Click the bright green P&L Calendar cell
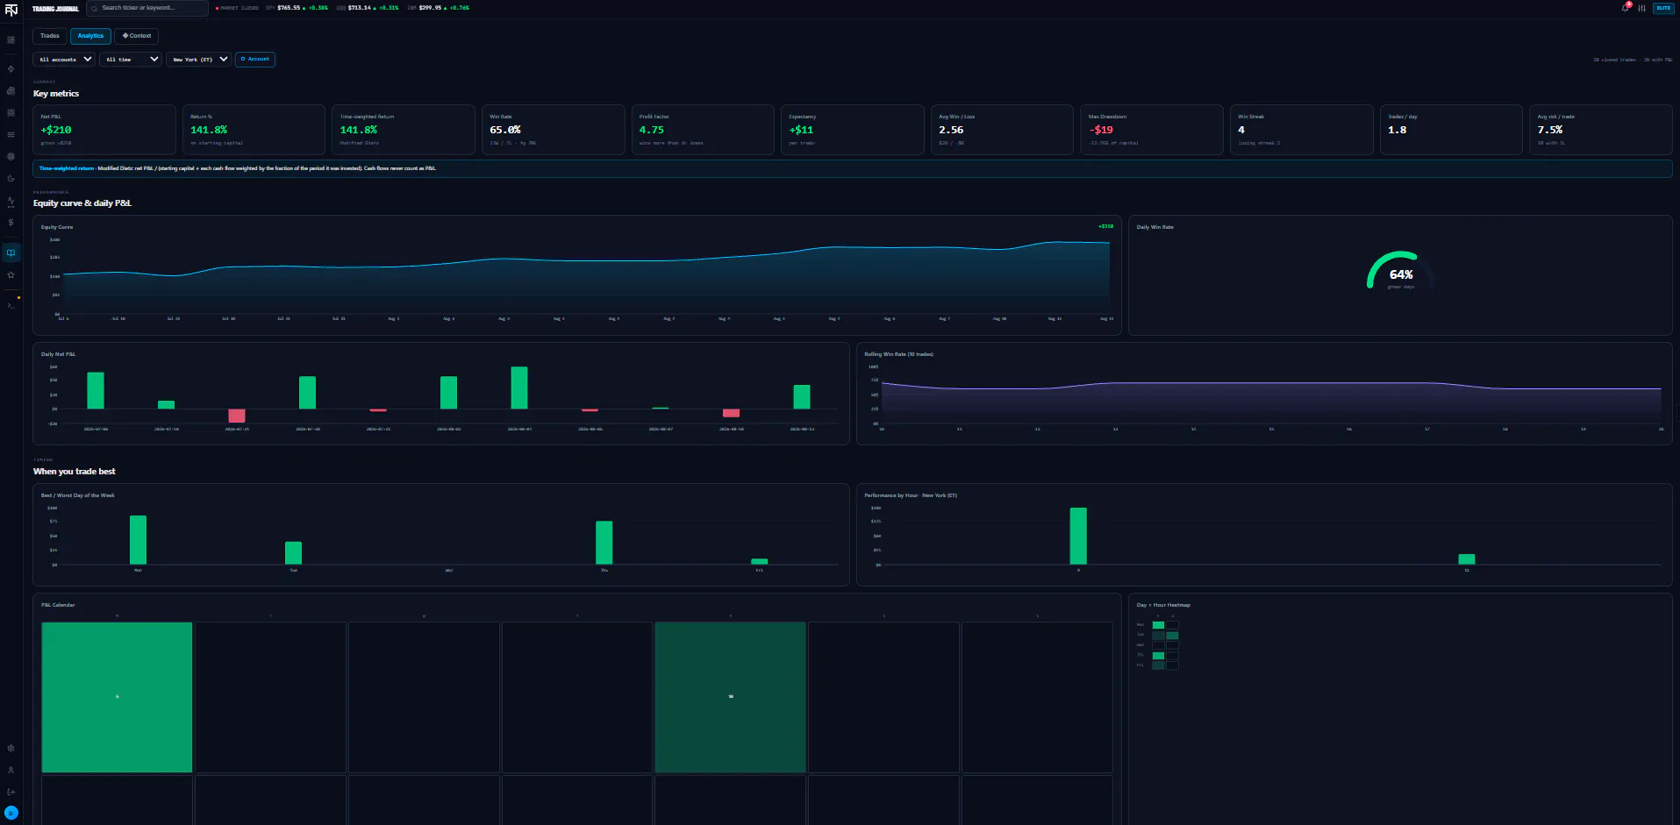The image size is (1680, 825). (117, 697)
